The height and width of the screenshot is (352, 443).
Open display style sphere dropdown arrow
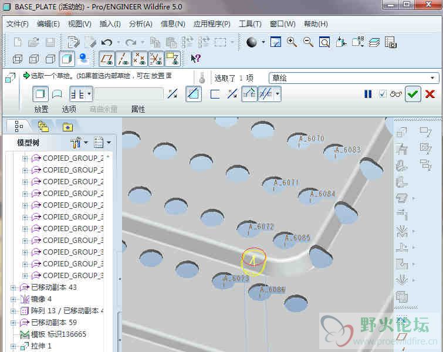pos(263,42)
